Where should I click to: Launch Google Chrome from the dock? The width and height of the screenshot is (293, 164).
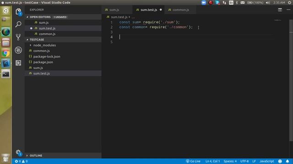tap(6, 53)
